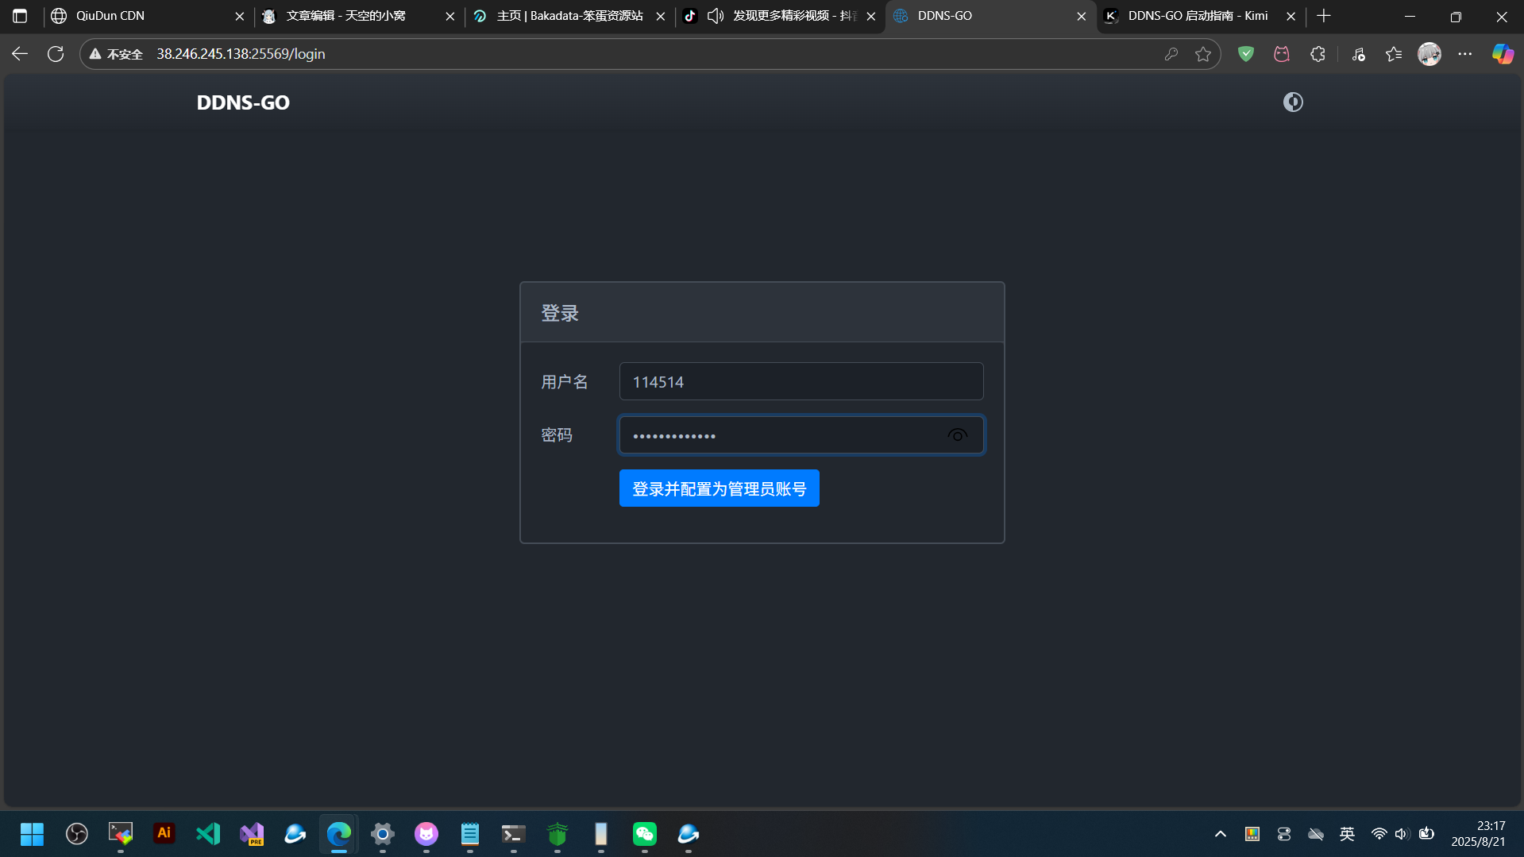Viewport: 1524px width, 857px height.
Task: Open browser Settings and more menu
Action: click(x=1465, y=54)
